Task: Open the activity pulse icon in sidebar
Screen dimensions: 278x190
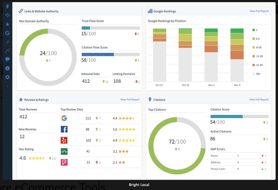Action: [x=7, y=42]
